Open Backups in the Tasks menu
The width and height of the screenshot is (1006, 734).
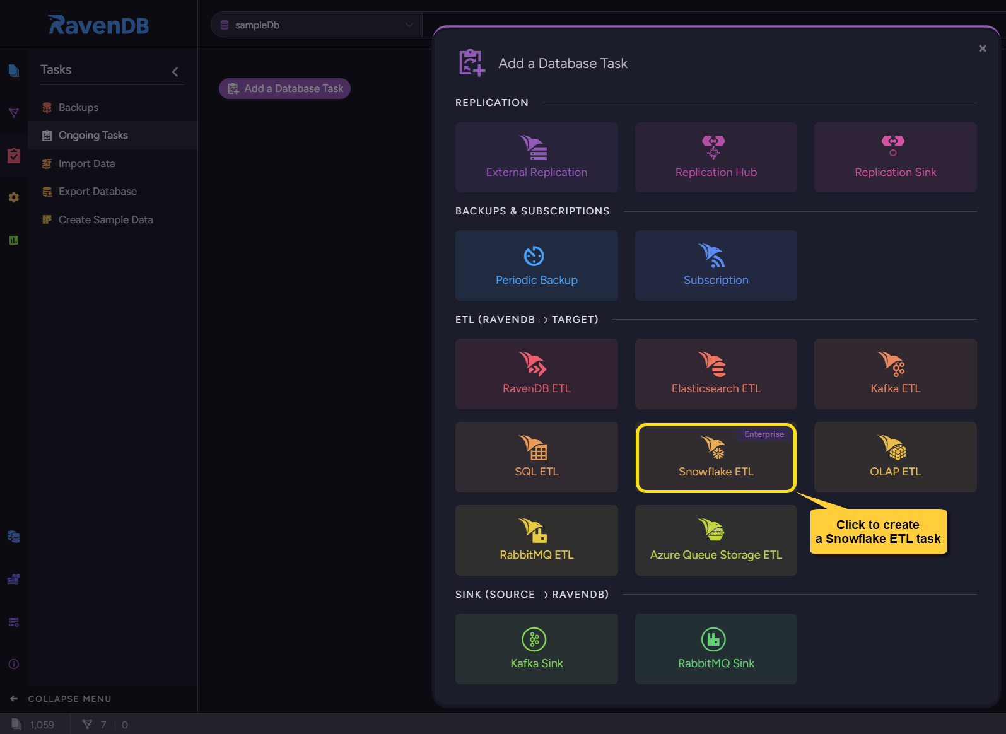pos(112,107)
